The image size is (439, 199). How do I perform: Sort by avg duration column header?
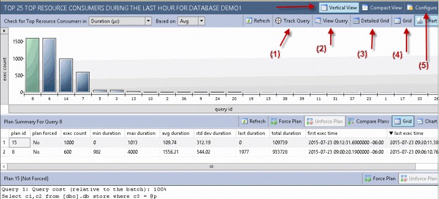pyautogui.click(x=176, y=133)
